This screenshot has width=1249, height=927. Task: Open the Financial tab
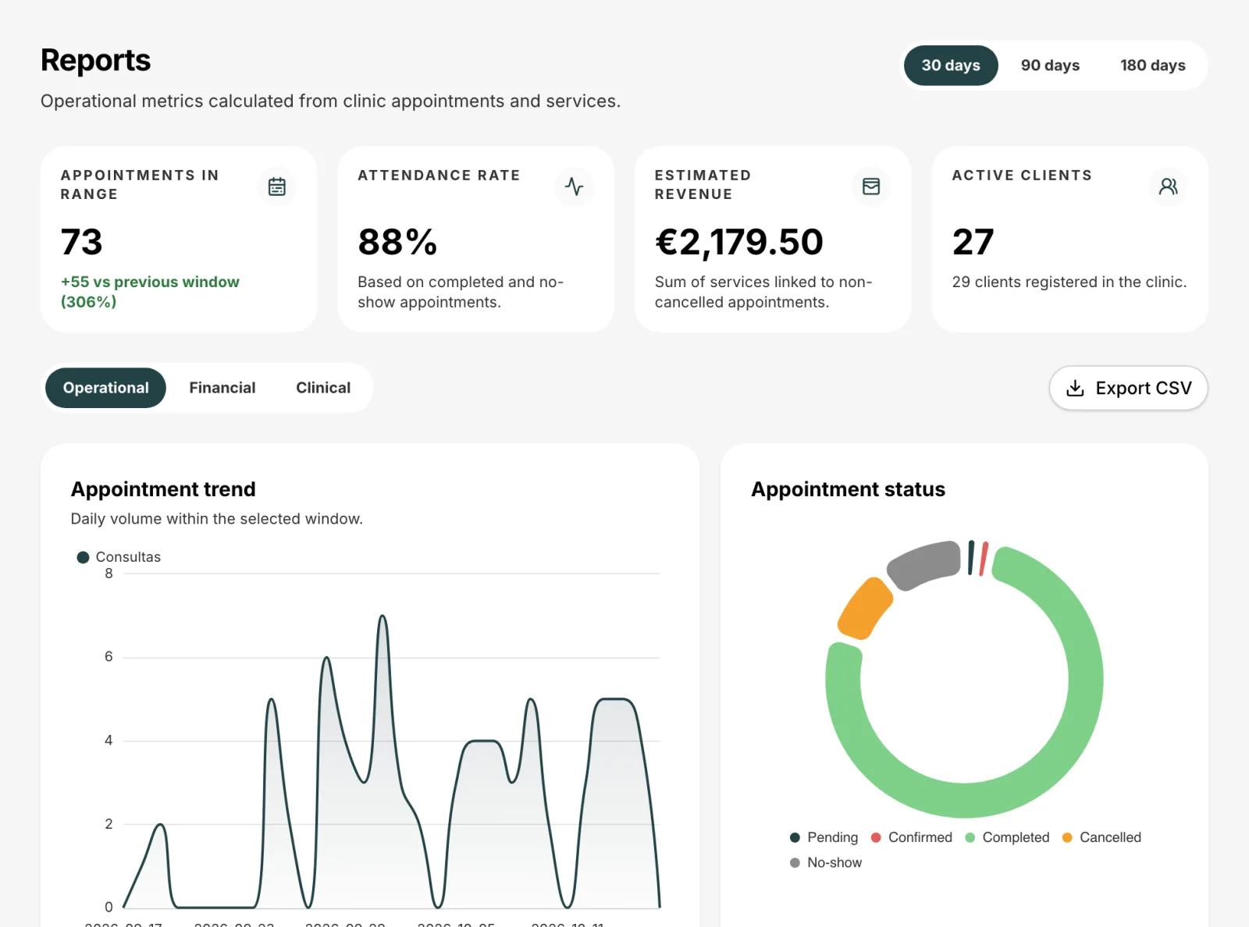tap(222, 388)
